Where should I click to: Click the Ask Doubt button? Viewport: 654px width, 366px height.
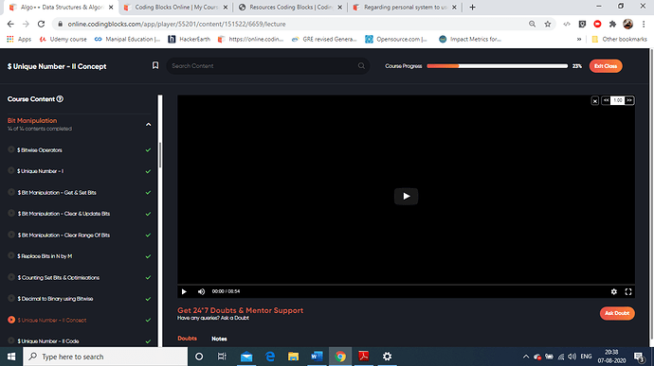point(617,313)
